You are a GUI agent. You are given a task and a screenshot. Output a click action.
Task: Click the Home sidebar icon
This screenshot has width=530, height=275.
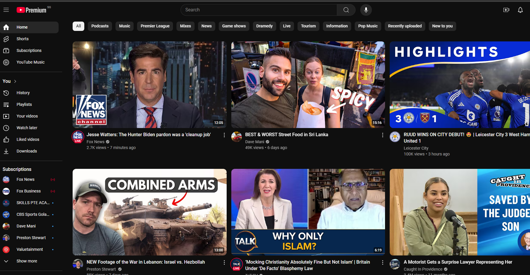6,27
